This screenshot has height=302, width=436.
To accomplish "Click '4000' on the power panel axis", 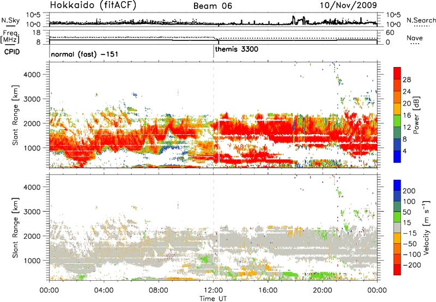I will (x=32, y=75).
